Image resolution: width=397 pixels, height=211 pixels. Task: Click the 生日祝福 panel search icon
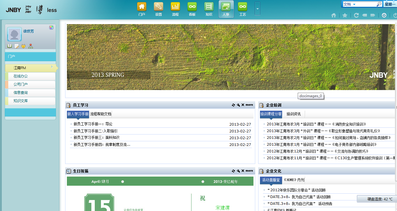pyautogui.click(x=68, y=171)
